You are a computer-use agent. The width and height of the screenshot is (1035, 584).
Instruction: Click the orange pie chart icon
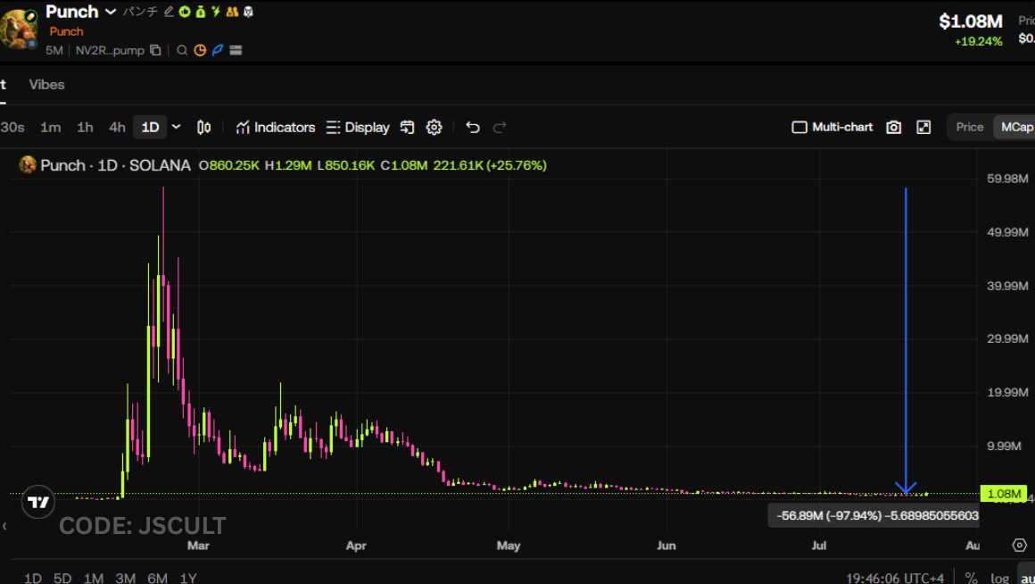(x=200, y=50)
